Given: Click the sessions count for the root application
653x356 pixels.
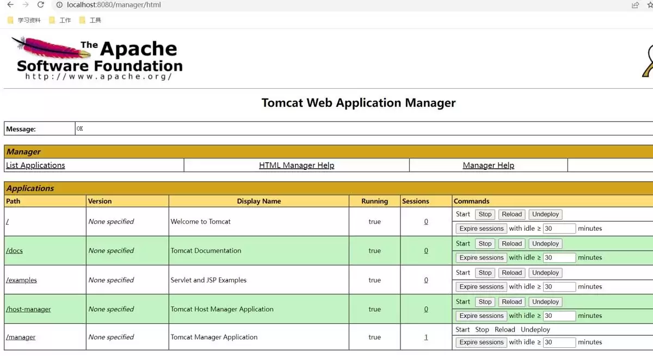Looking at the screenshot, I should [426, 222].
